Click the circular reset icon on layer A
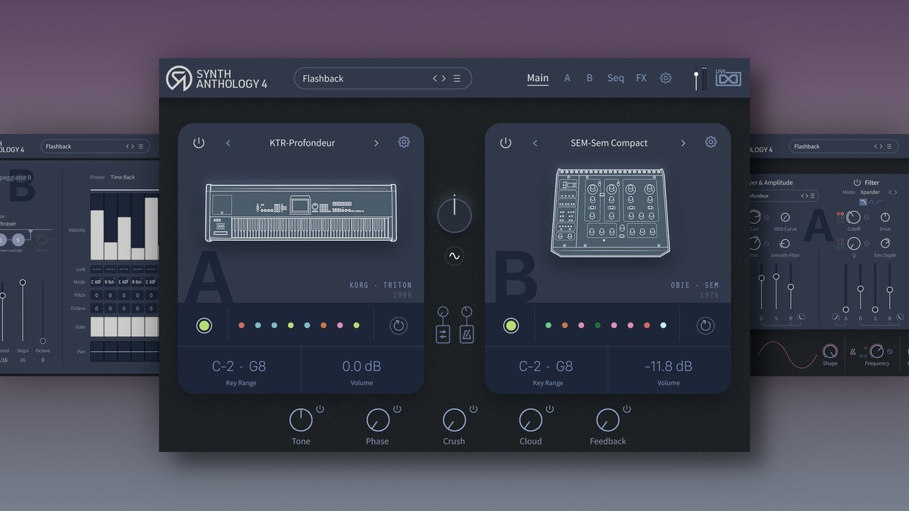 tap(398, 326)
